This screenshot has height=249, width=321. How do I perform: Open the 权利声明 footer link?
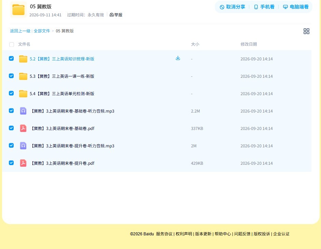(184, 234)
